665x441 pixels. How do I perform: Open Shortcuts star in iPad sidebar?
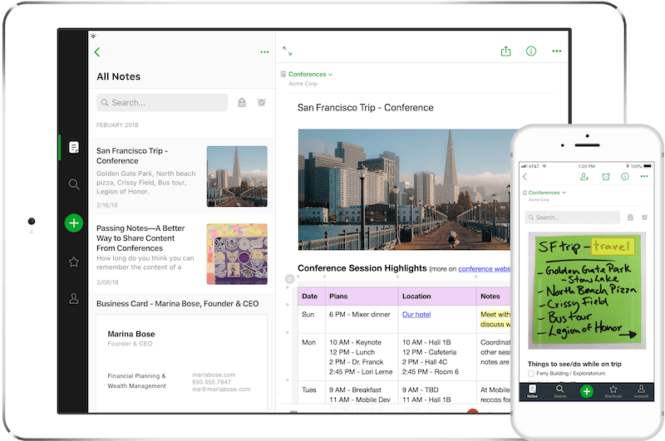(x=74, y=262)
